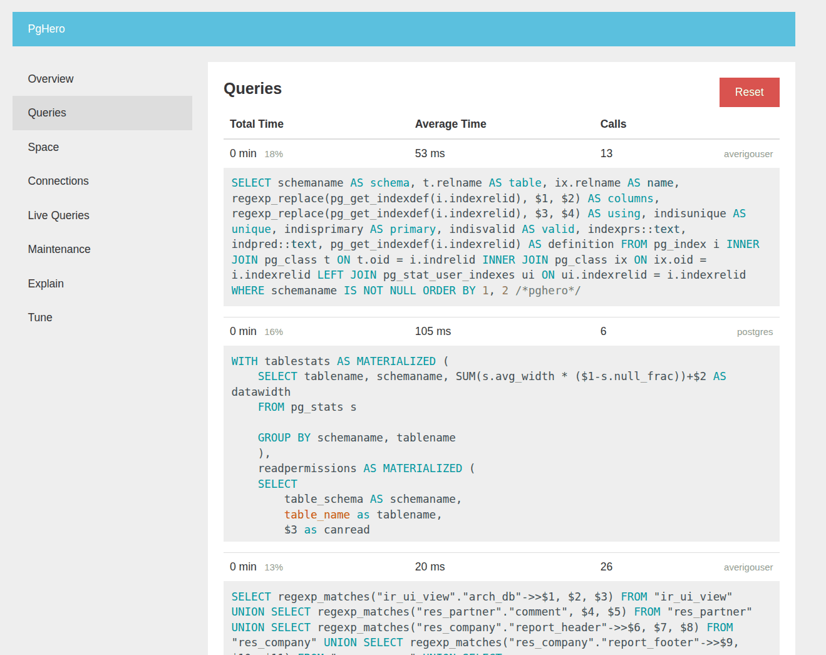Open the Space section

click(43, 147)
